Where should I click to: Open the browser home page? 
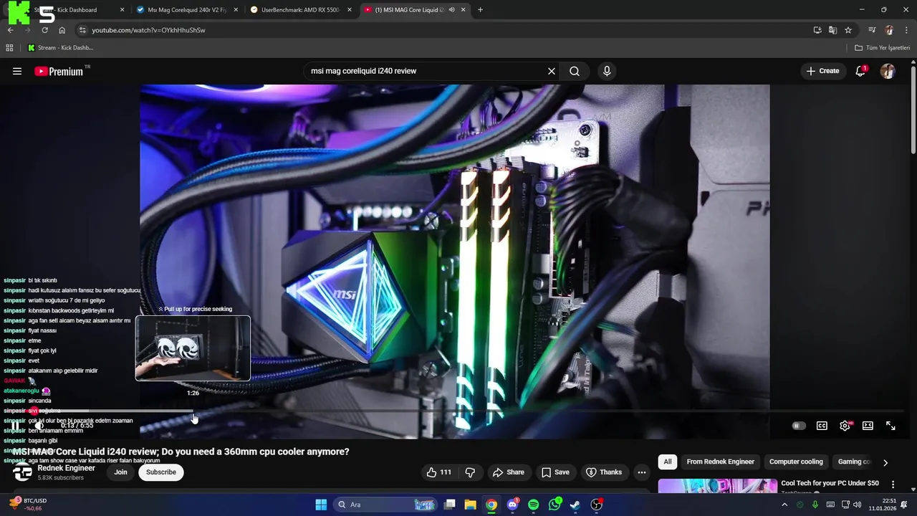point(62,30)
